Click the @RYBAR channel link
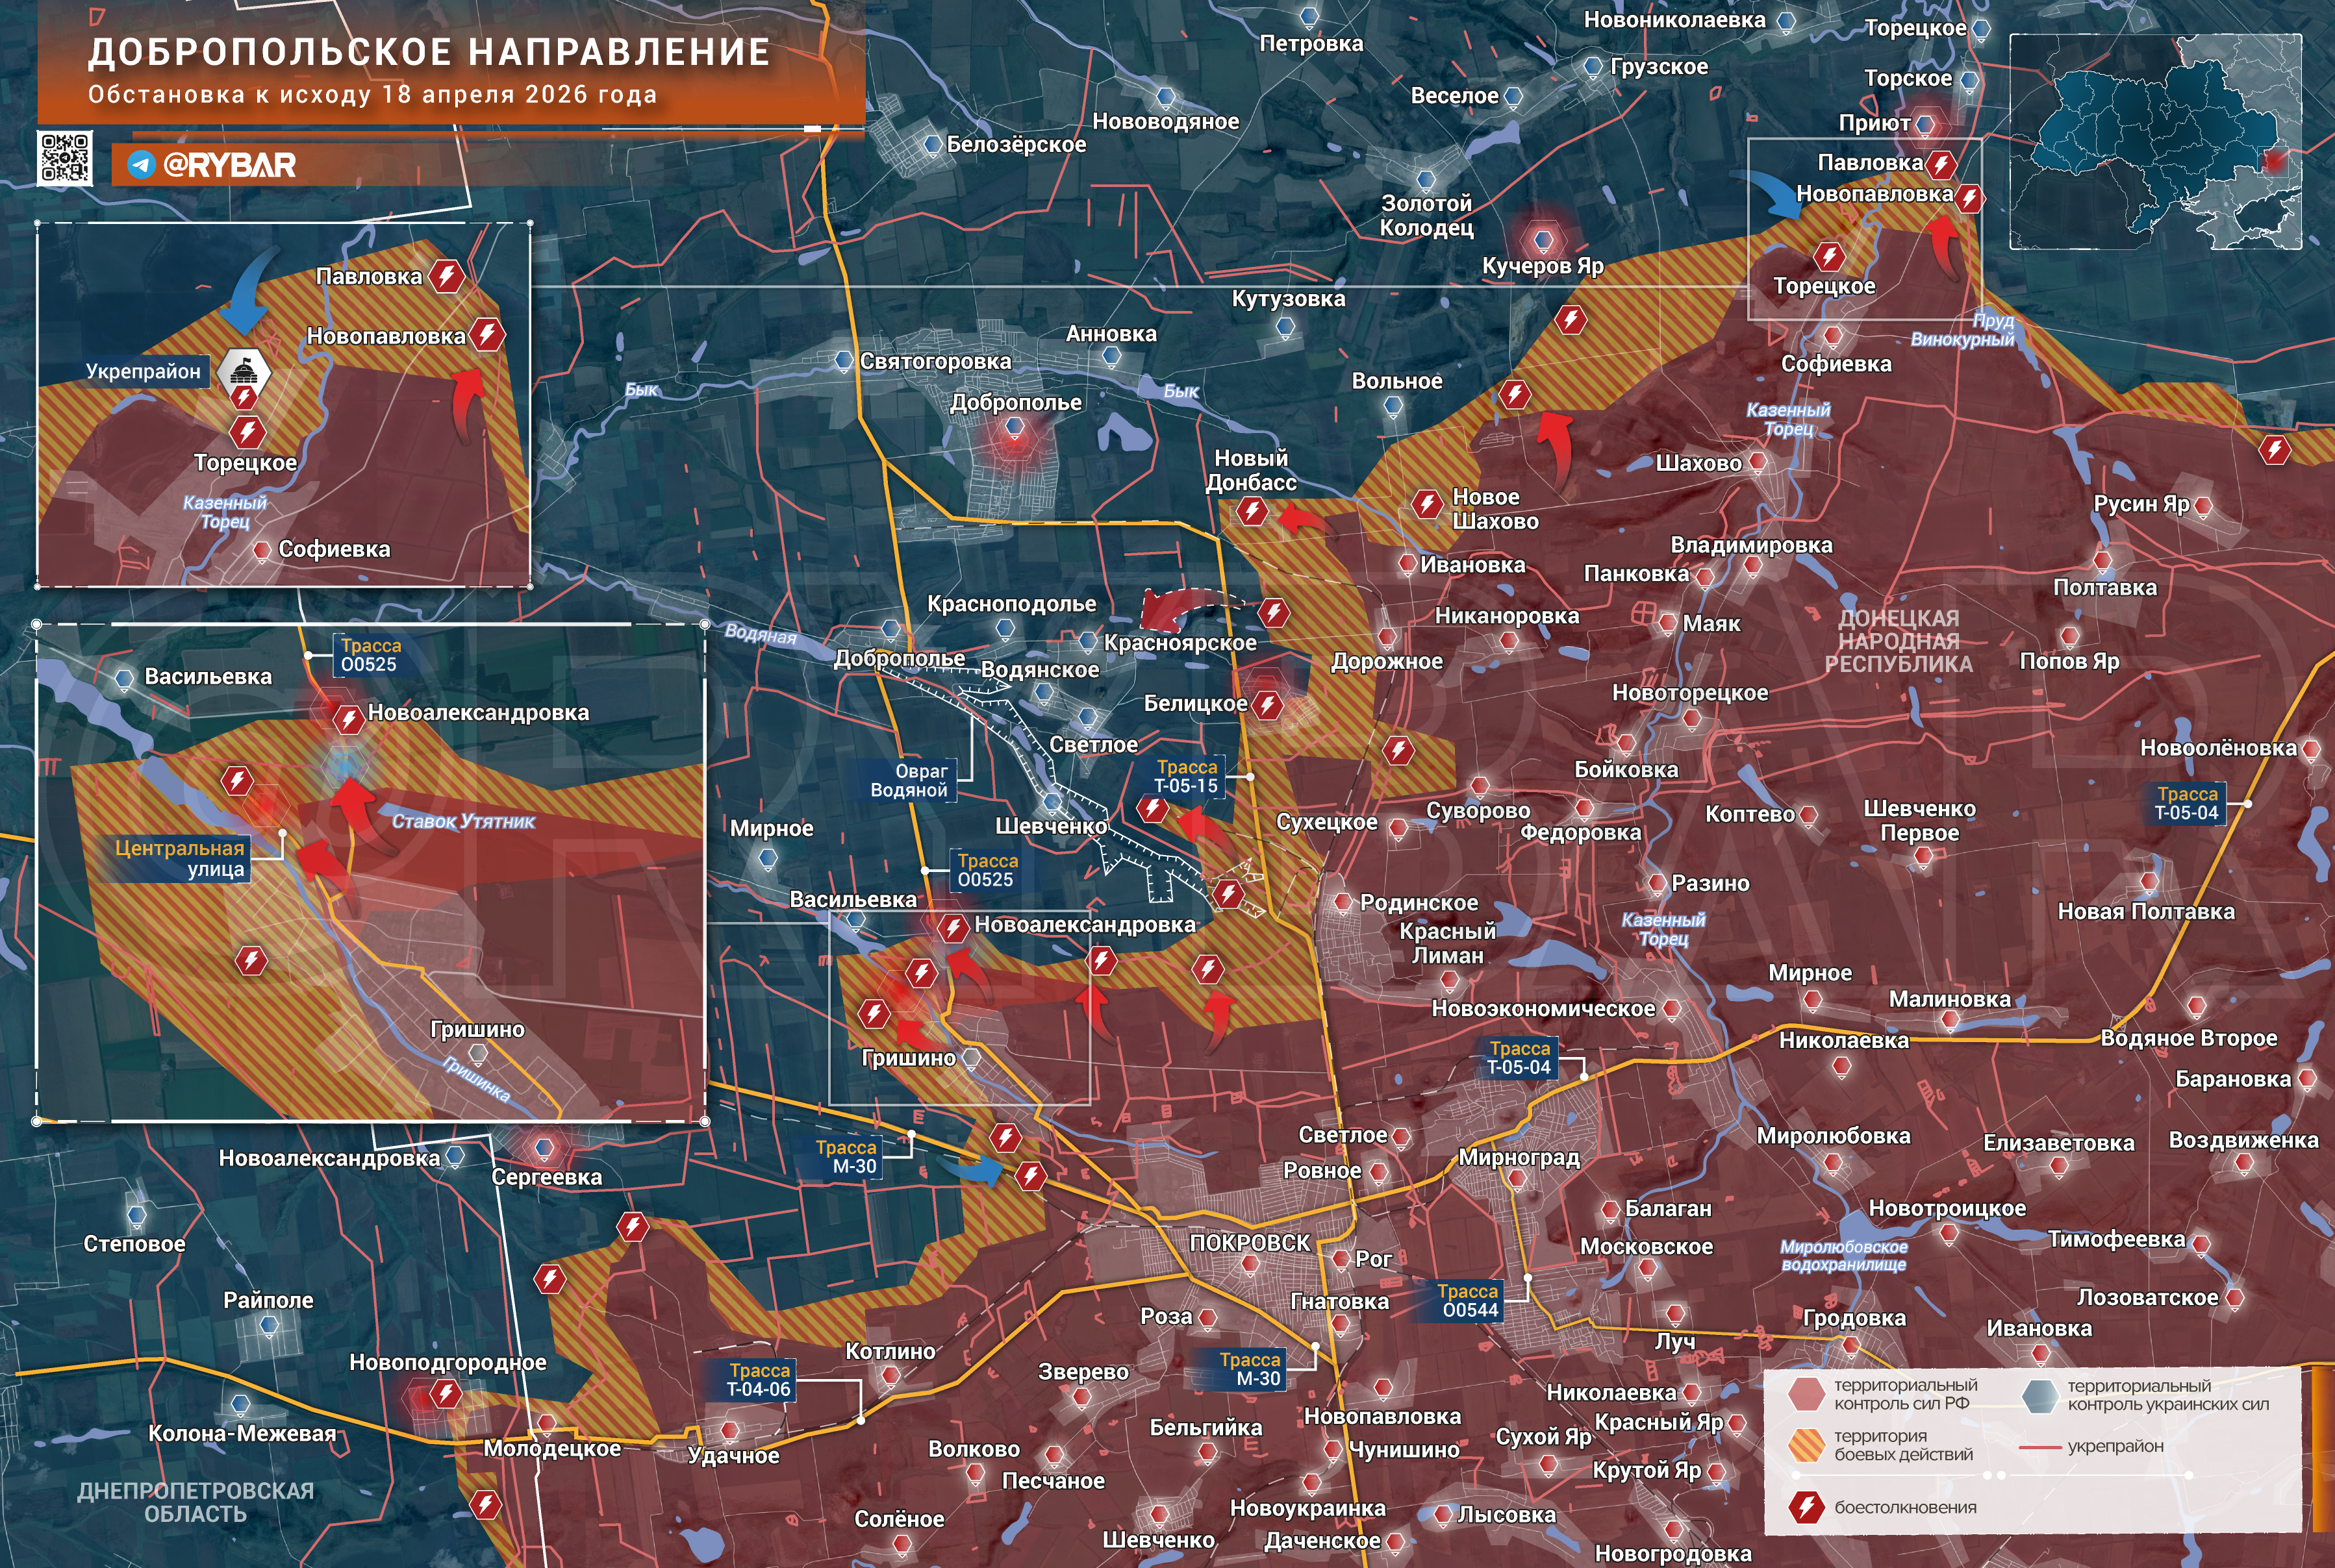Viewport: 2335px width, 1568px height. pyautogui.click(x=229, y=165)
